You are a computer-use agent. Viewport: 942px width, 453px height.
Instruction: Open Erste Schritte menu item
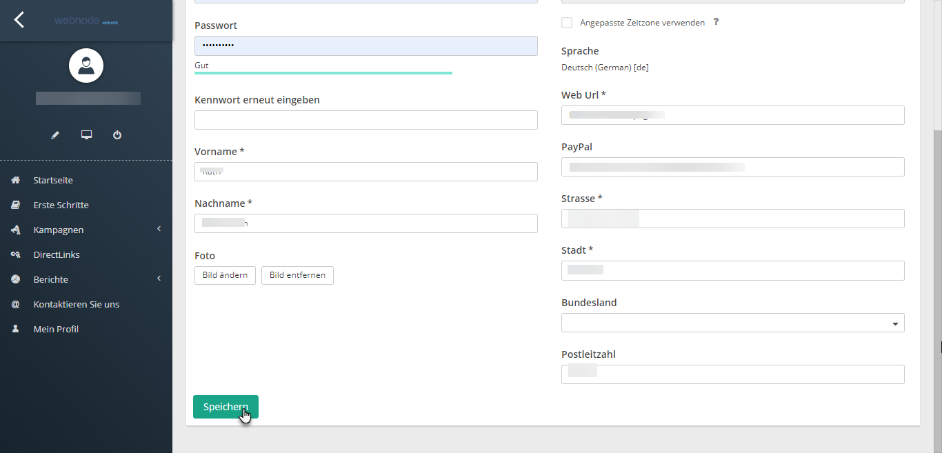point(61,205)
